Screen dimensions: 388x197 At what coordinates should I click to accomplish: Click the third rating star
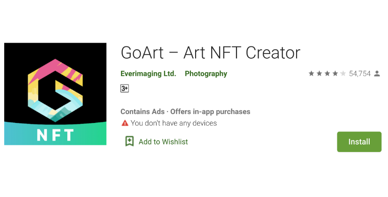[327, 74]
